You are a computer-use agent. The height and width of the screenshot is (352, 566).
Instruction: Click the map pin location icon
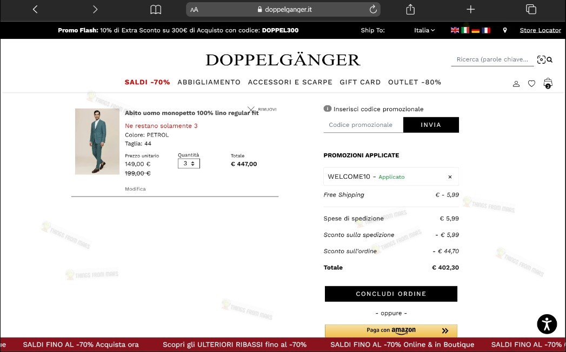click(505, 30)
